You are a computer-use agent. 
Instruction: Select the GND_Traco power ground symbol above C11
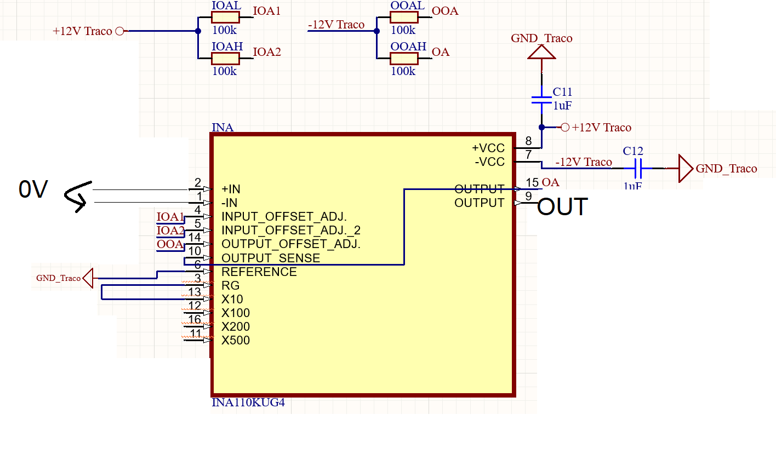pyautogui.click(x=541, y=52)
